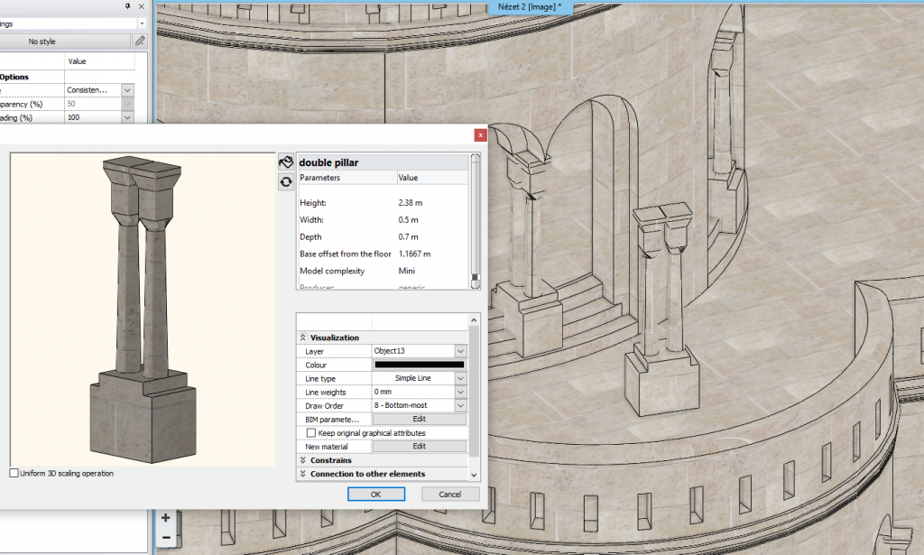Click the pencil edit style icon

(x=139, y=42)
